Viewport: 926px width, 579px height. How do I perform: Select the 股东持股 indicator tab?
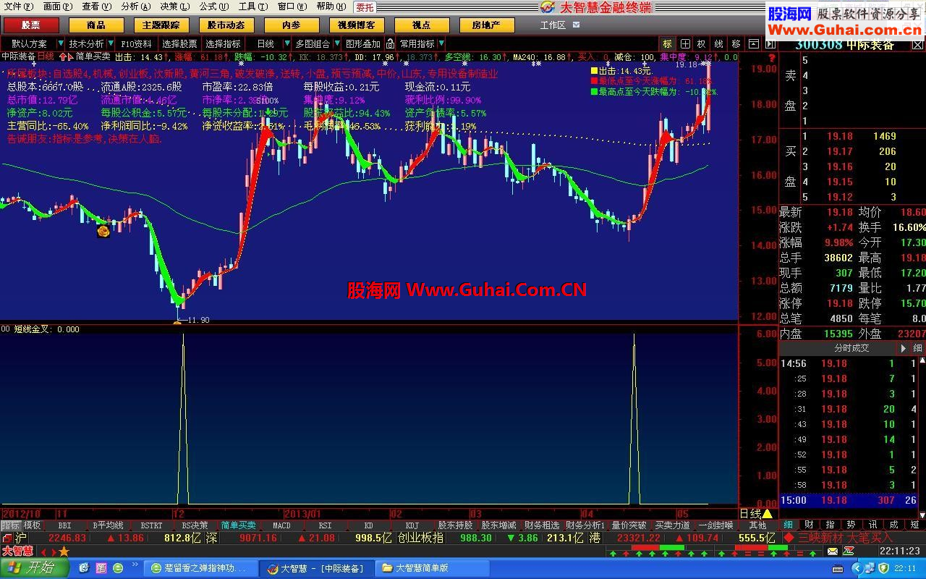[455, 525]
